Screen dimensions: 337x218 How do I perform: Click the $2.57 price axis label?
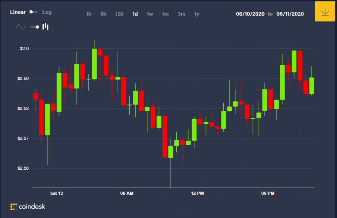point(23,138)
